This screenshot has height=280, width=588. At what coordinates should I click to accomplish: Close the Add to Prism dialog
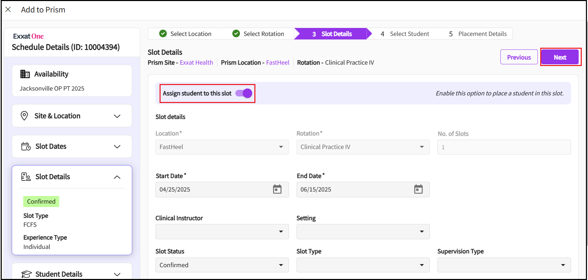[8, 10]
